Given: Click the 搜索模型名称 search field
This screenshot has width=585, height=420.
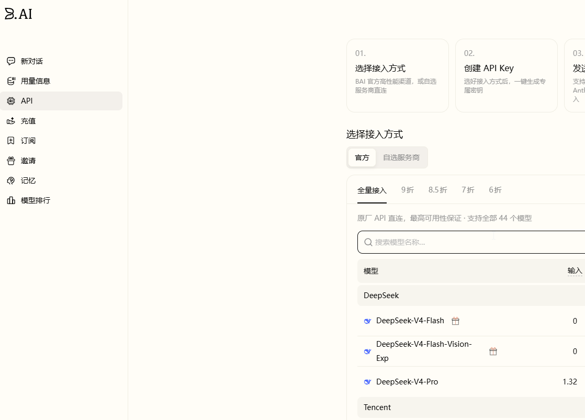Looking at the screenshot, I should pyautogui.click(x=471, y=242).
